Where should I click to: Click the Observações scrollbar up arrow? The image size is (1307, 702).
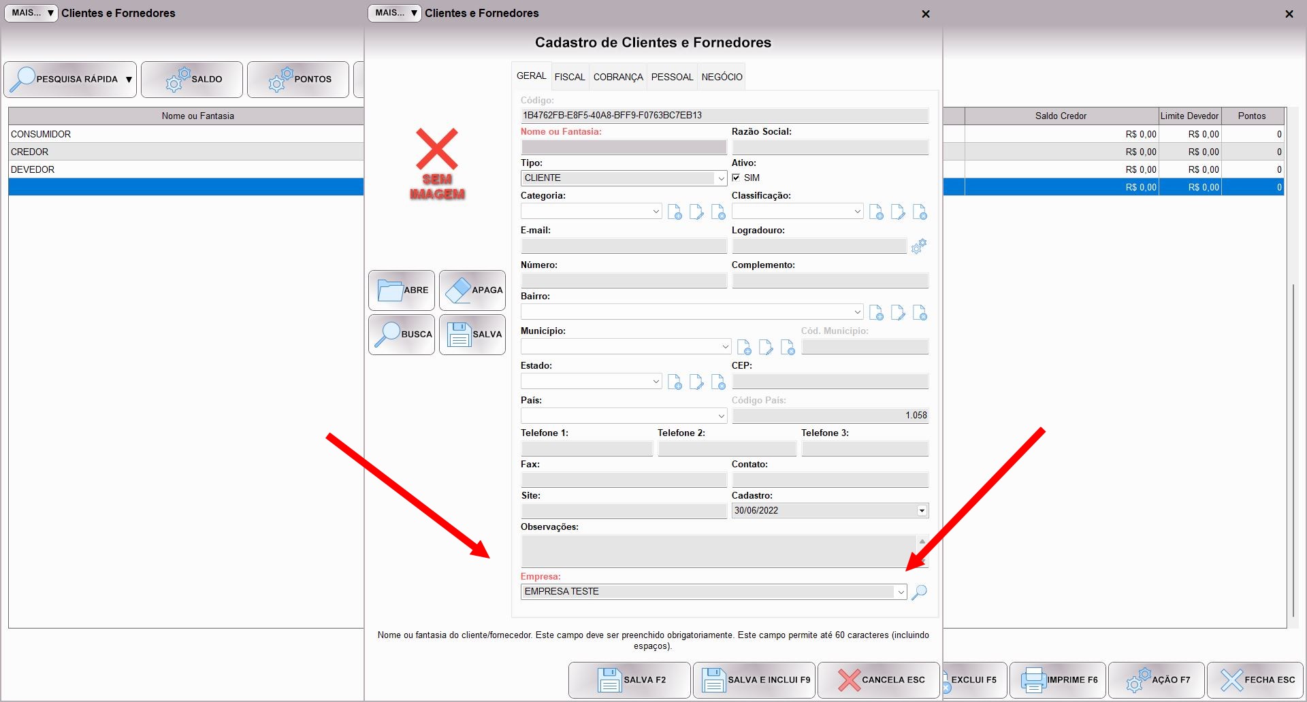(922, 541)
